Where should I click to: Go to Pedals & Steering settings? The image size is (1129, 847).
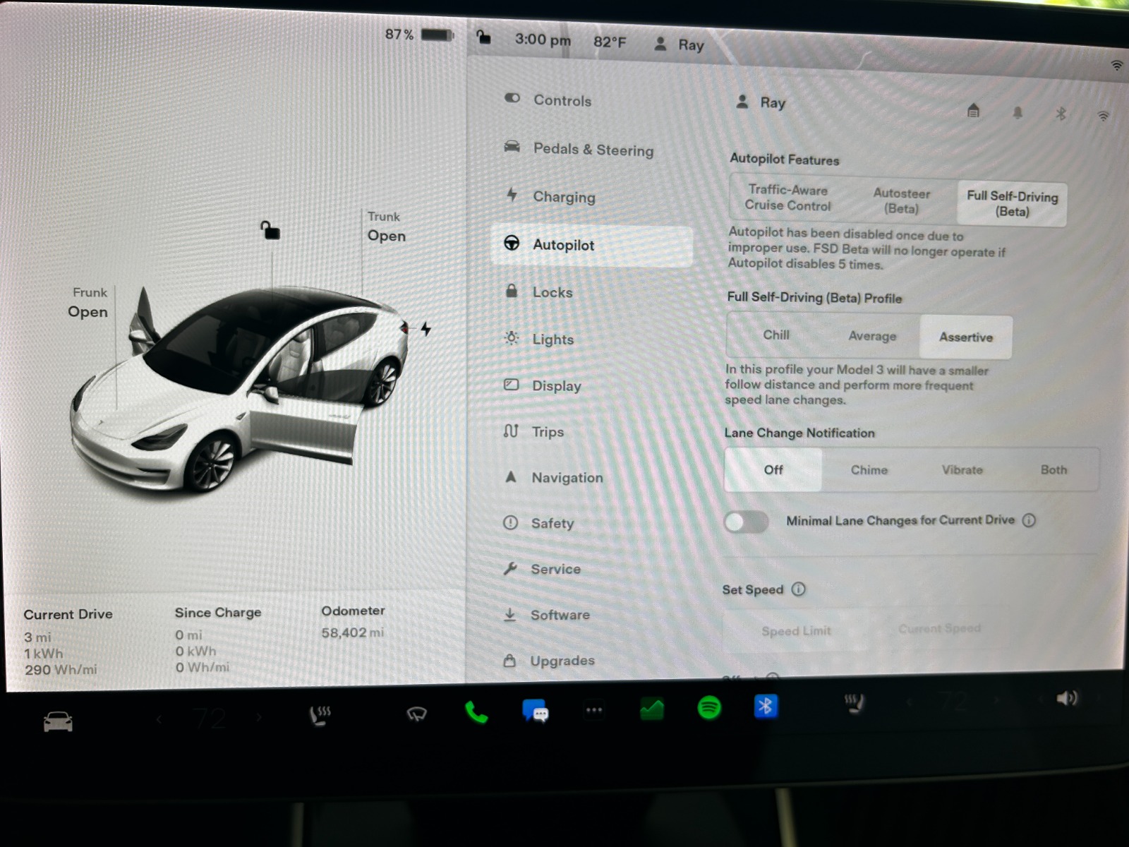pos(593,150)
